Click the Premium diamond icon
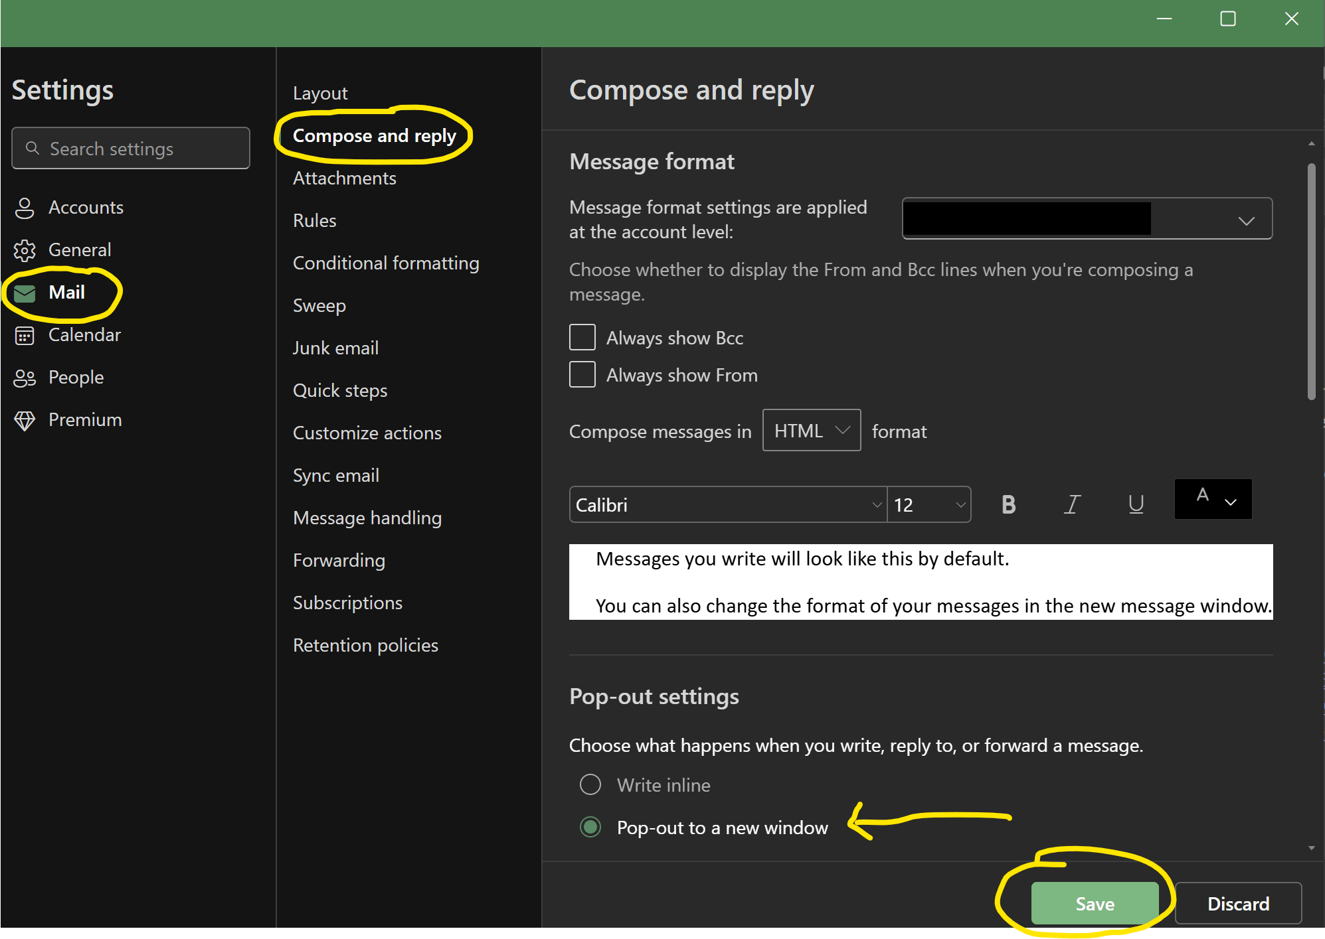 click(25, 421)
